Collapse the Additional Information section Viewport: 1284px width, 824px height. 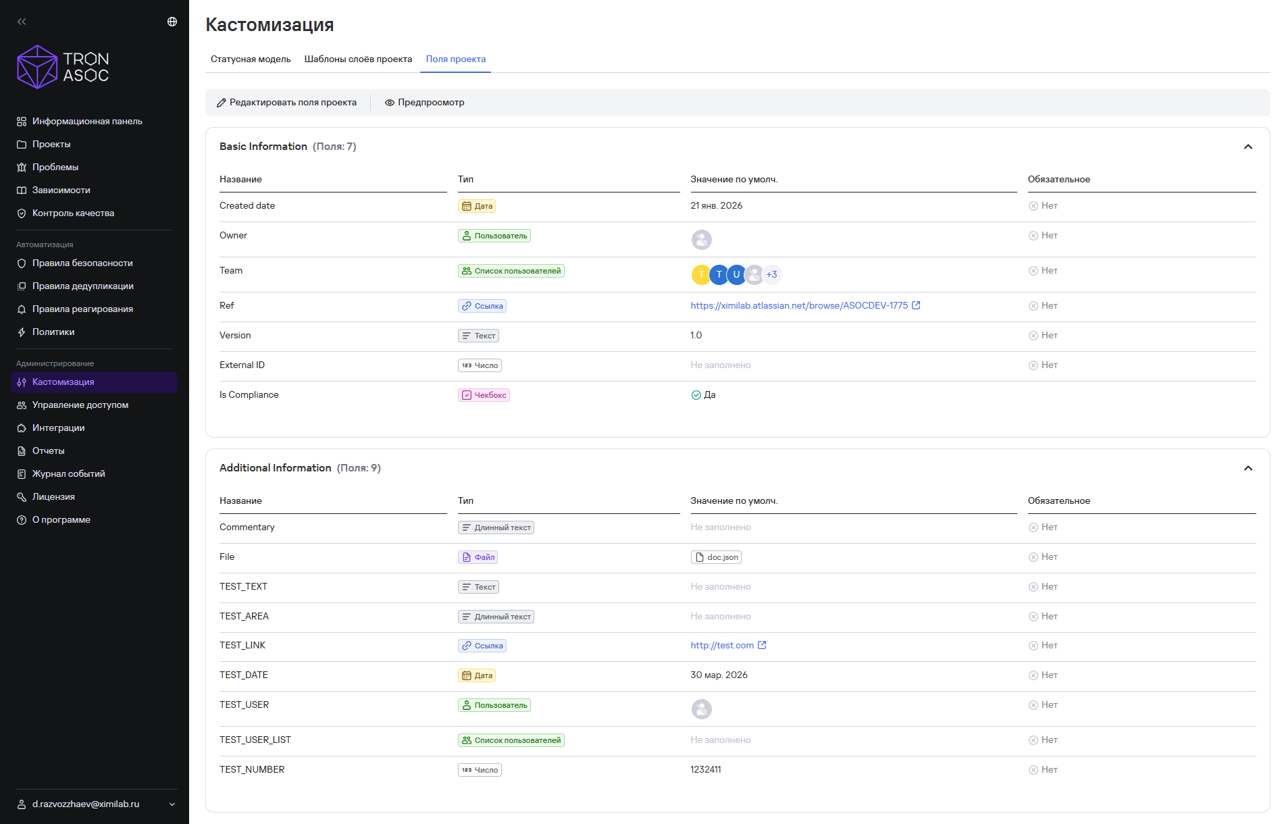(x=1248, y=468)
